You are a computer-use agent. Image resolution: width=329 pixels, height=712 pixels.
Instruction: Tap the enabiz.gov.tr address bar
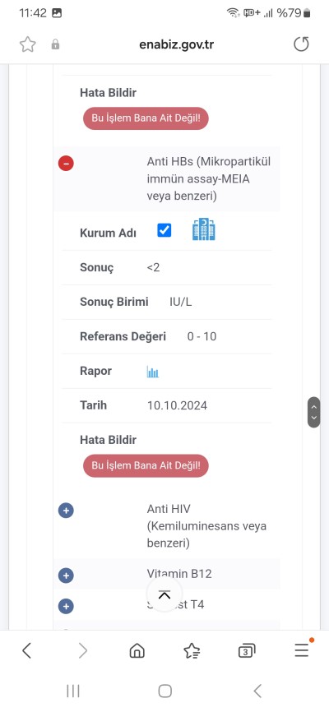pos(176,44)
